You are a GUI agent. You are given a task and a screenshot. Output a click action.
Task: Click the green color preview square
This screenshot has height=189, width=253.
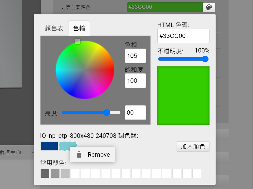183,95
